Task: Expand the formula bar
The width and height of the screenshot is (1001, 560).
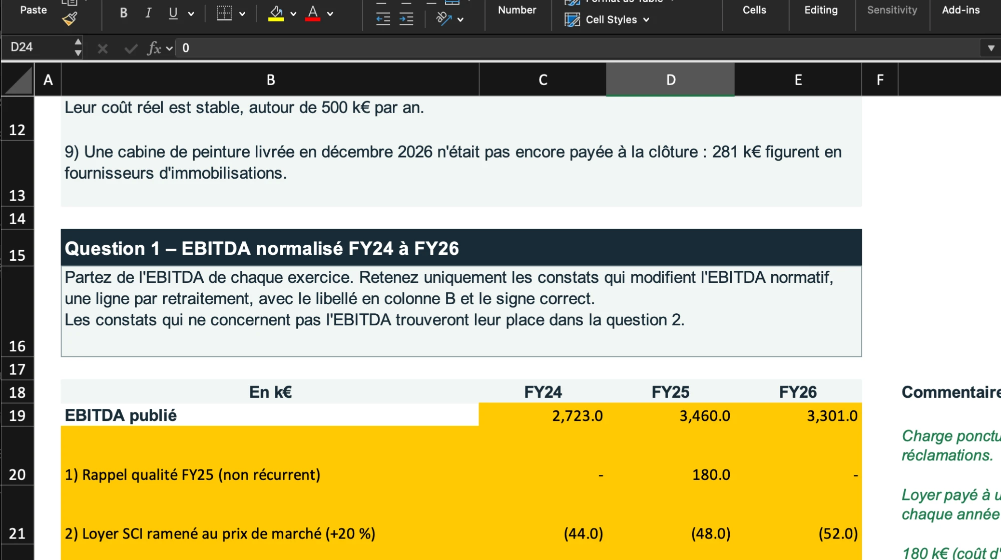Action: click(x=991, y=48)
